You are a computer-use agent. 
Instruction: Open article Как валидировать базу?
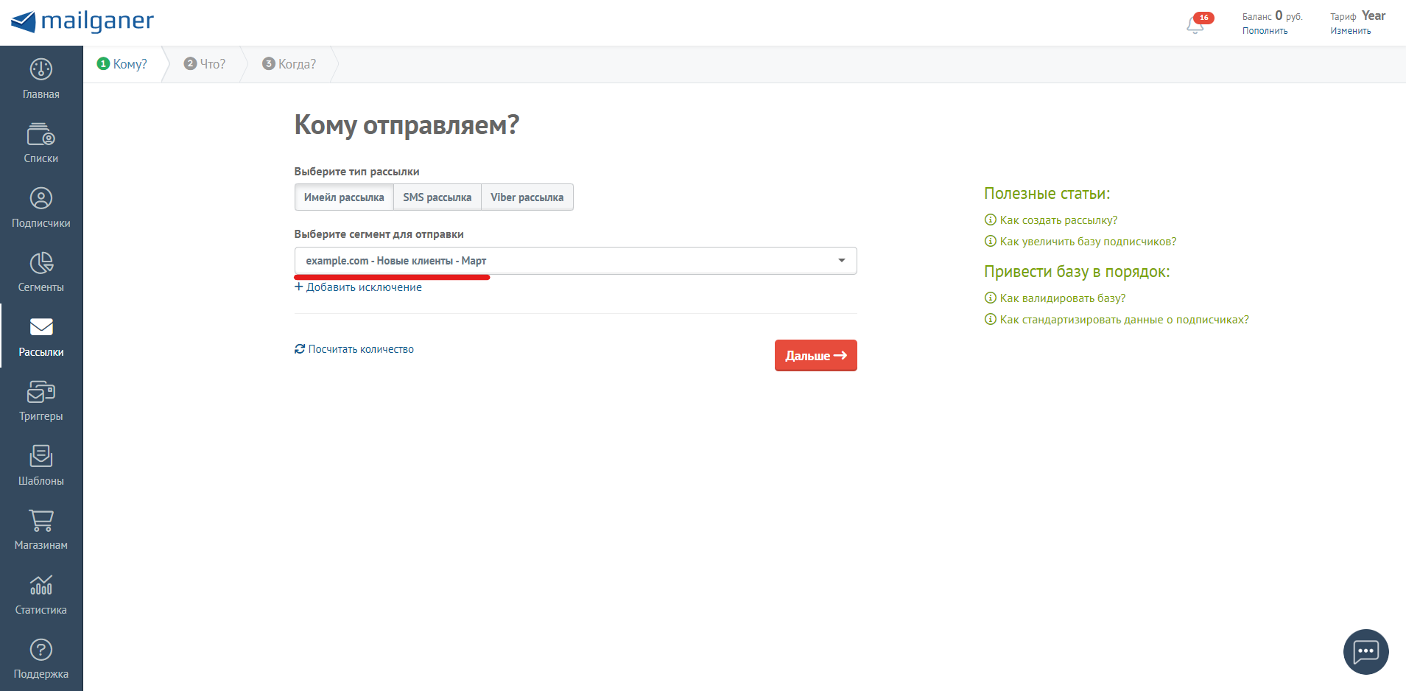pyautogui.click(x=1055, y=298)
